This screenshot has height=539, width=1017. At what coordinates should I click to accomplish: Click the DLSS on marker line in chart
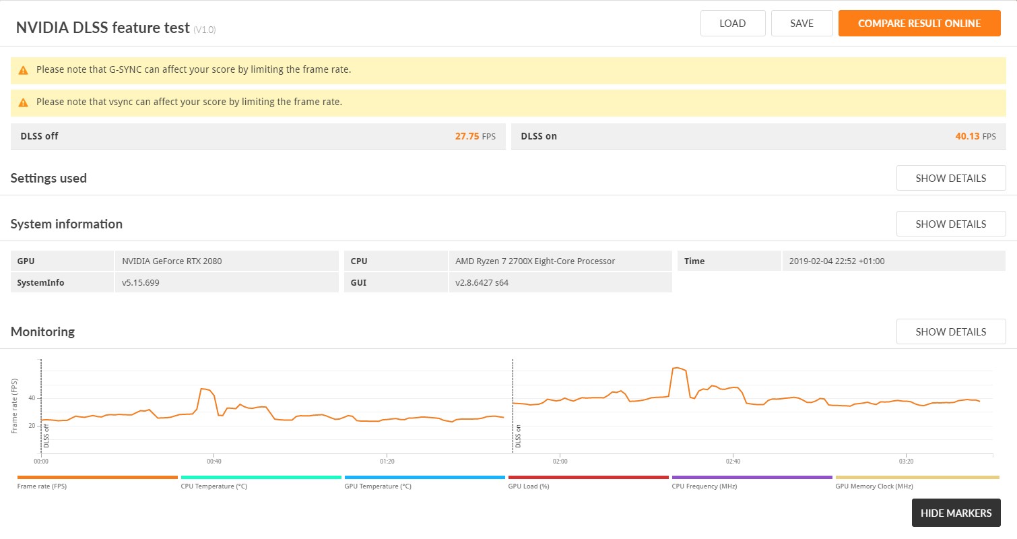(x=513, y=406)
